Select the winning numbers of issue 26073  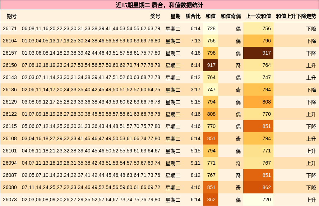[x=91, y=200]
